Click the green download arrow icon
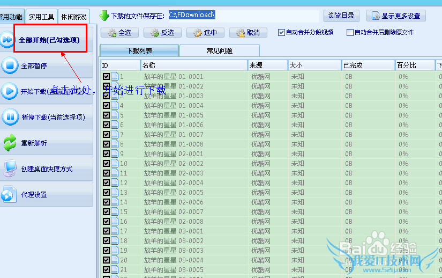The height and width of the screenshot is (278, 442). 104,16
